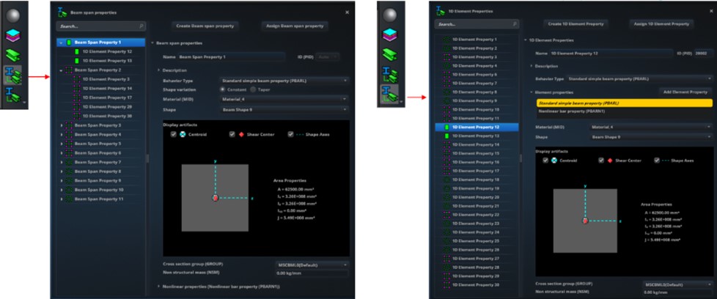Click the Add Element Property button
The image size is (717, 299).
click(685, 92)
